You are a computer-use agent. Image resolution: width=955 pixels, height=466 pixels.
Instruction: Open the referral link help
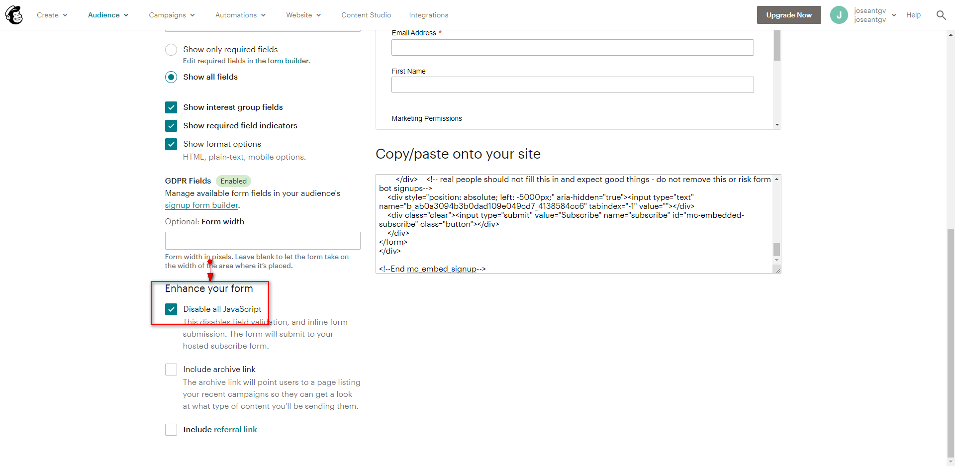(x=235, y=430)
